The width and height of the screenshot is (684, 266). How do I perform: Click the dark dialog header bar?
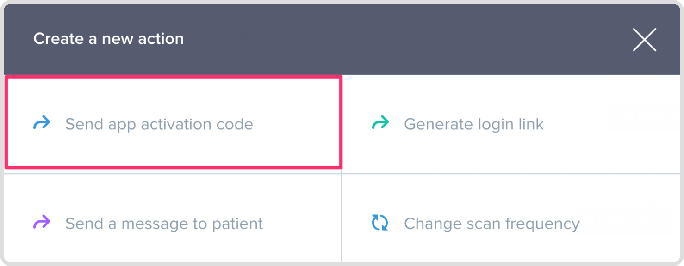click(370, 39)
